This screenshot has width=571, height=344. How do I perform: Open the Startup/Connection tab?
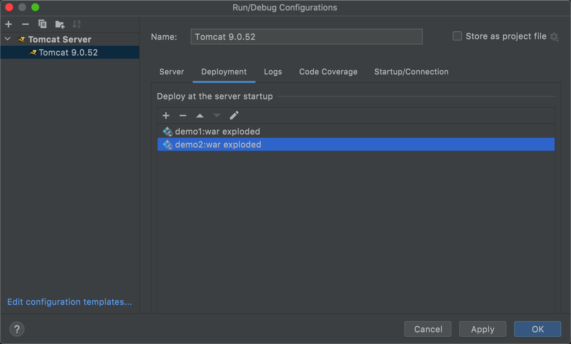[x=411, y=72]
